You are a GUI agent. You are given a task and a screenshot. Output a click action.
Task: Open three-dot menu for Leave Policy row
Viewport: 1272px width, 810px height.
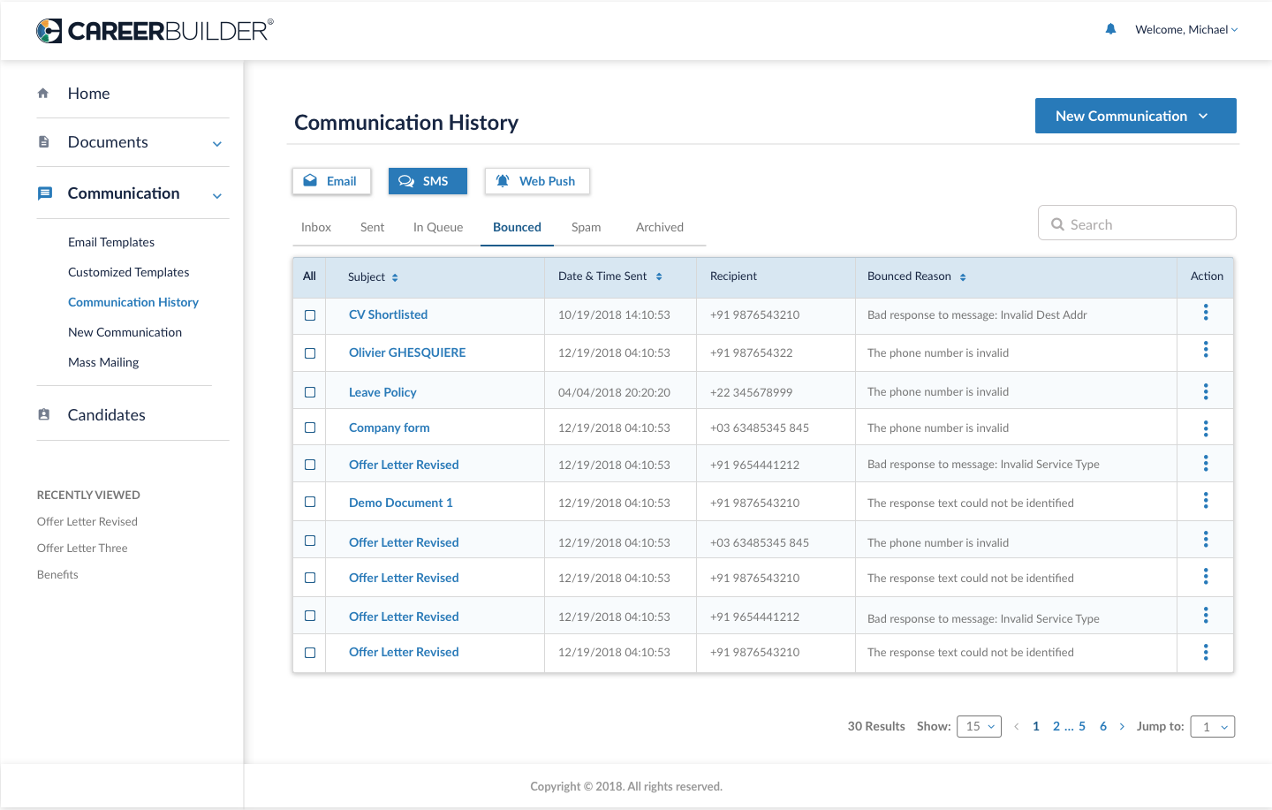point(1205,391)
